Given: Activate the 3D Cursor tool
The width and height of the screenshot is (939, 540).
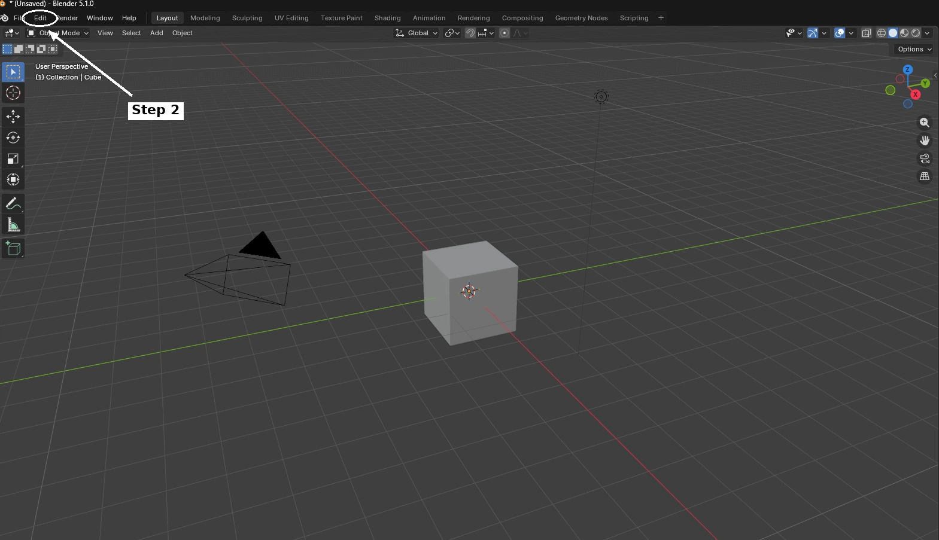Looking at the screenshot, I should coord(13,93).
